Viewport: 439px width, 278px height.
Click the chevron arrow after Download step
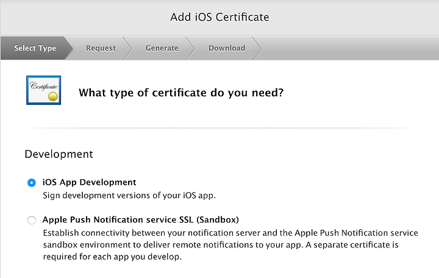(x=257, y=48)
